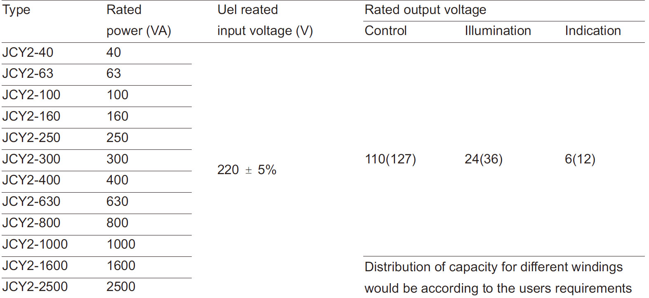Click the rated power value 630
Viewport: 649px width, 298px height.
pos(118,202)
